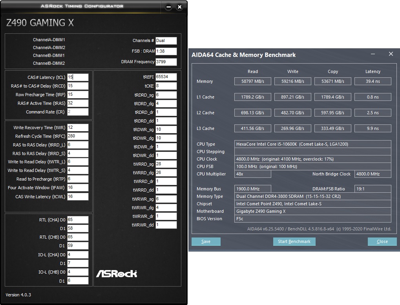Select RTL (CHB) D0 field

[78, 237]
